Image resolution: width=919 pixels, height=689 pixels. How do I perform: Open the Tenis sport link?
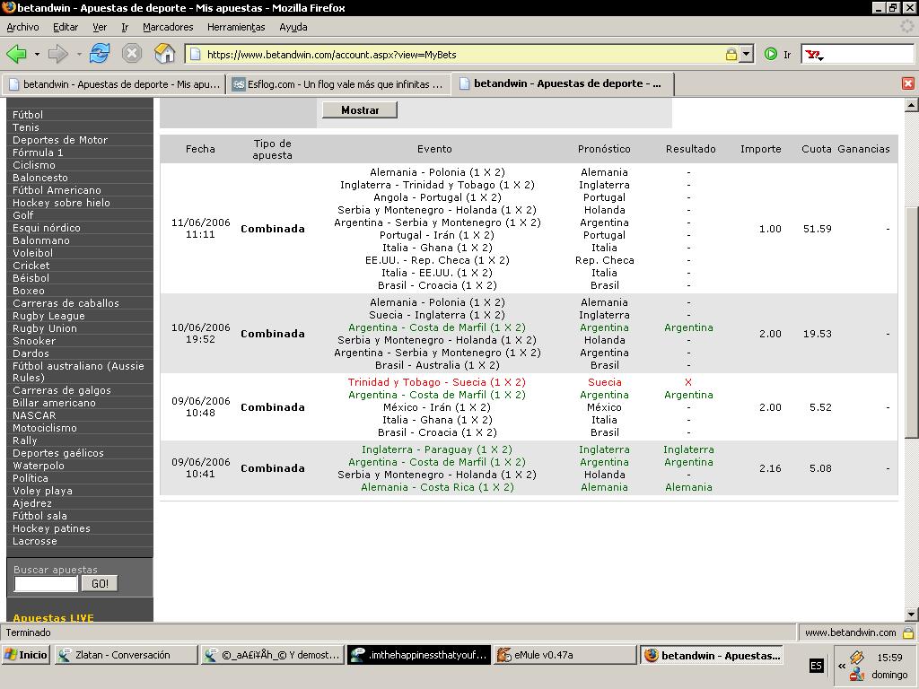[26, 127]
